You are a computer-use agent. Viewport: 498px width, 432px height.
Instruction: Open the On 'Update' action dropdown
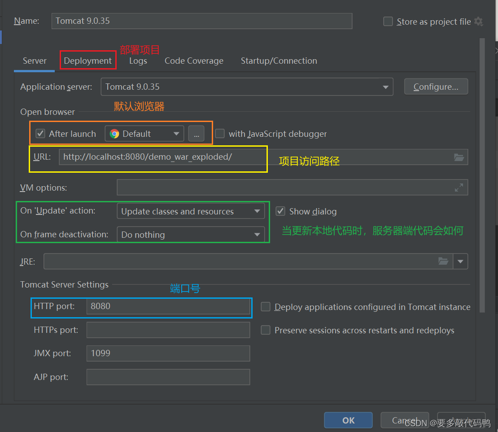[x=191, y=211]
